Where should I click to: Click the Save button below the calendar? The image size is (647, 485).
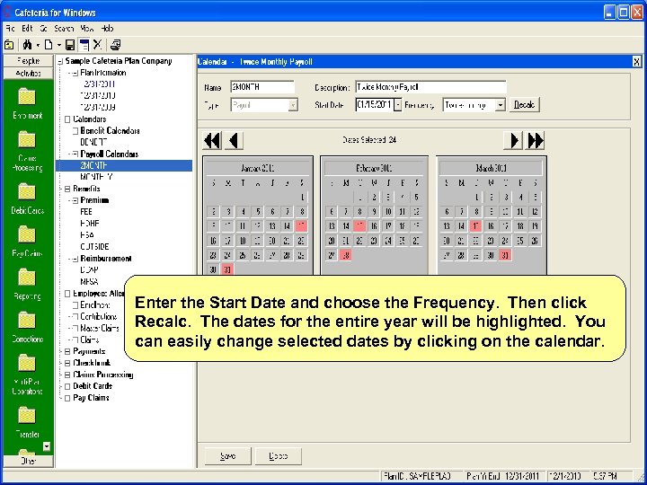point(227,456)
